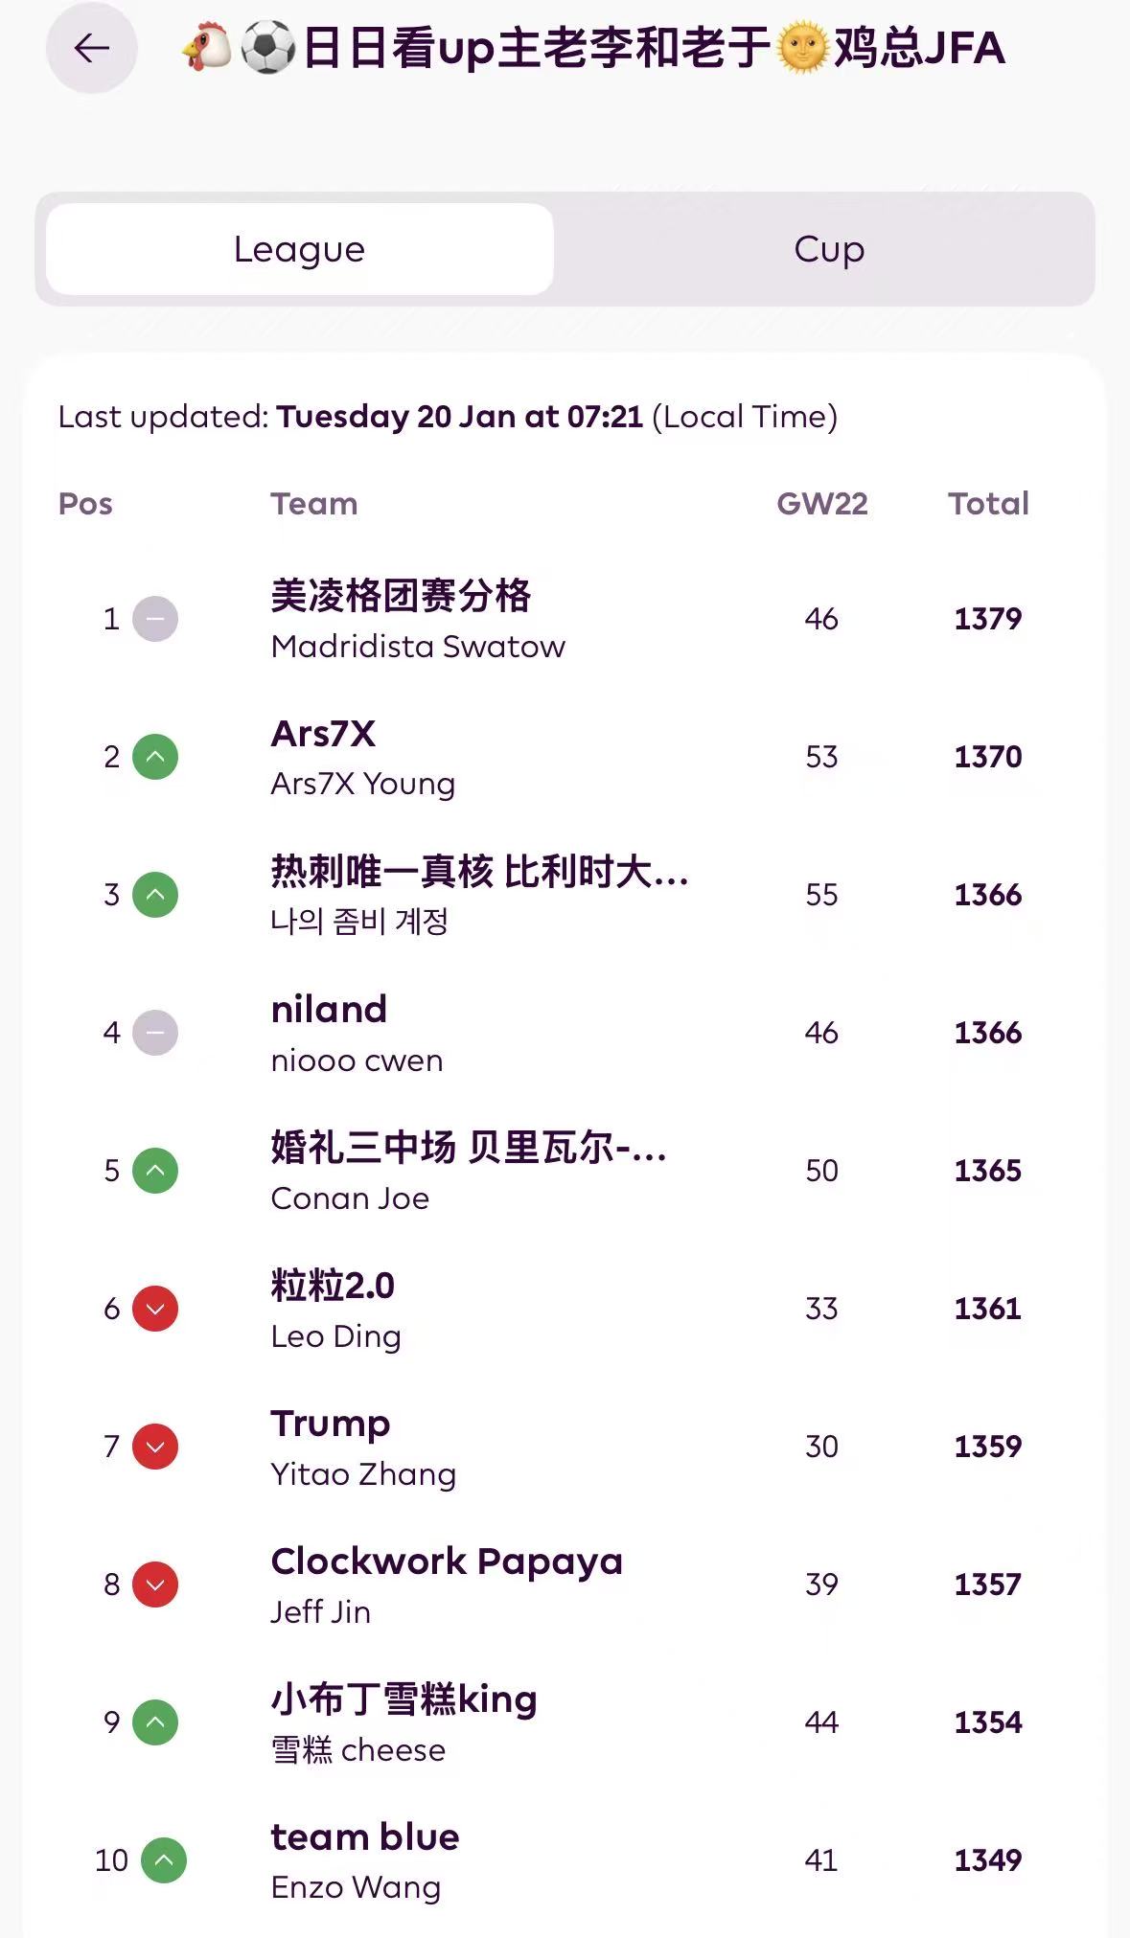The image size is (1130, 1938).
Task: Click grey no-change icon beside 美凌格团赛分格
Action: point(155,619)
